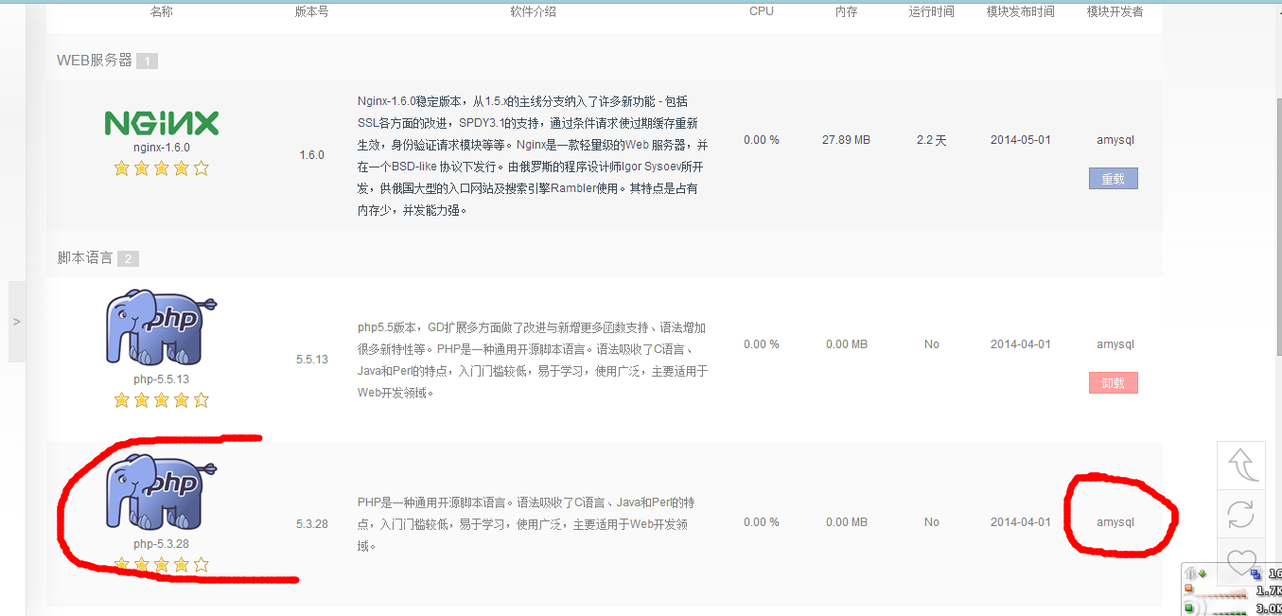Image resolution: width=1282 pixels, height=616 pixels.
Task: Click the star rating under php-5.3.28
Action: (161, 565)
